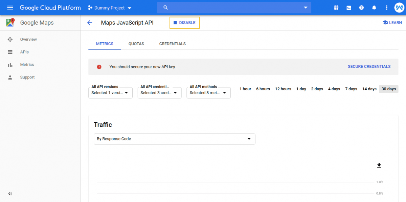Disable the Maps JavaScript API

tap(184, 23)
